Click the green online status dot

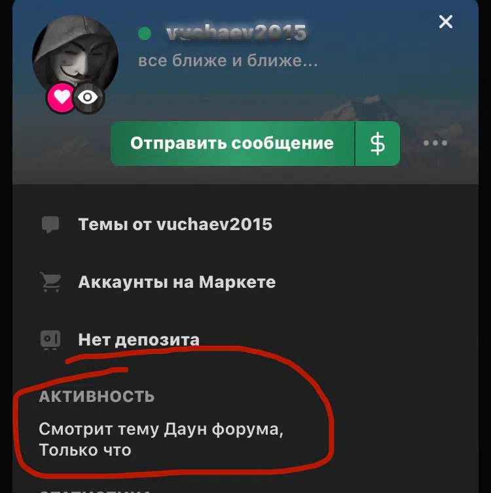[x=145, y=33]
